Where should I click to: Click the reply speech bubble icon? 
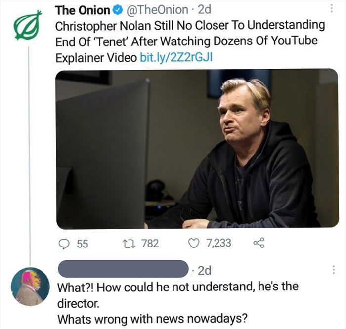[x=65, y=243]
